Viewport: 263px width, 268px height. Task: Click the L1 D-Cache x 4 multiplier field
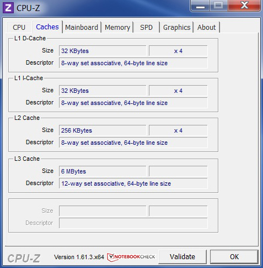(178, 51)
